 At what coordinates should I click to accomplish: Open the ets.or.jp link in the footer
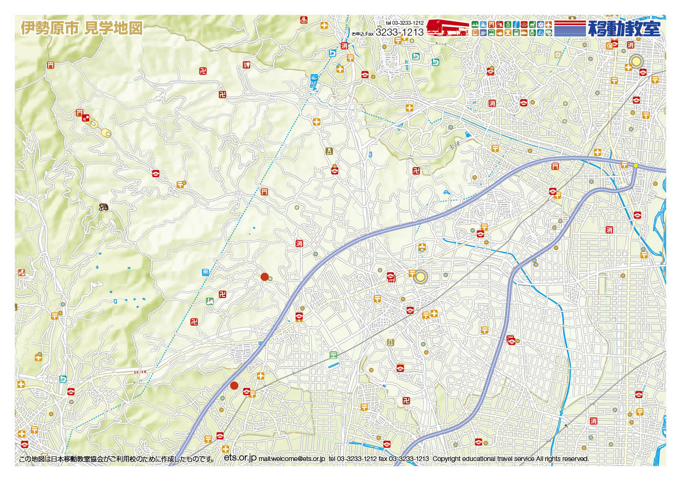(240, 457)
